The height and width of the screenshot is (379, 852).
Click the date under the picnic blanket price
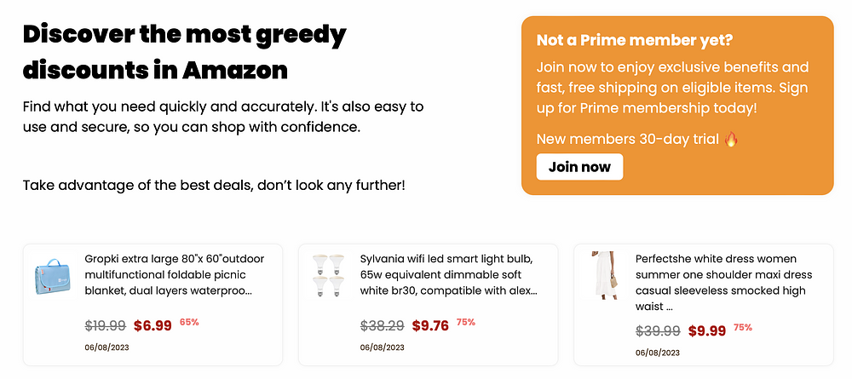coord(107,347)
